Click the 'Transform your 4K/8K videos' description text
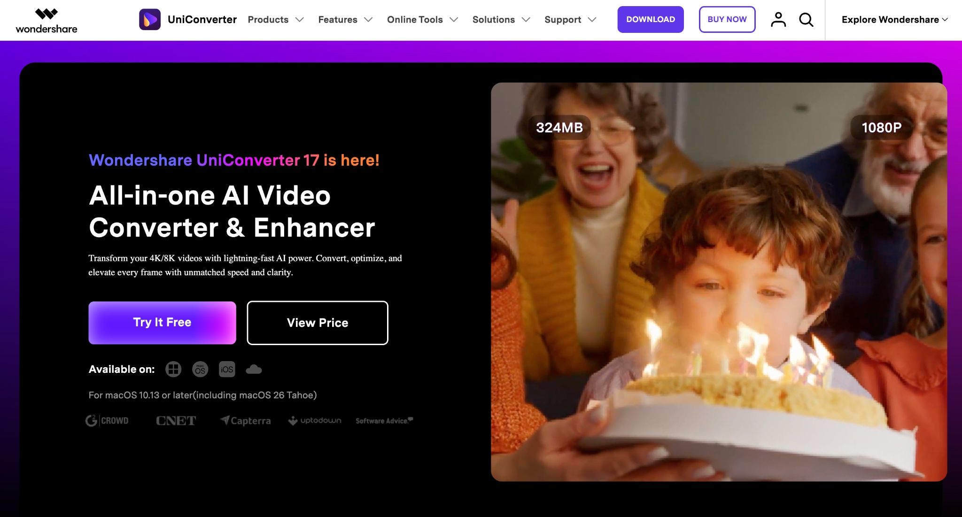Image resolution: width=962 pixels, height=517 pixels. [245, 265]
